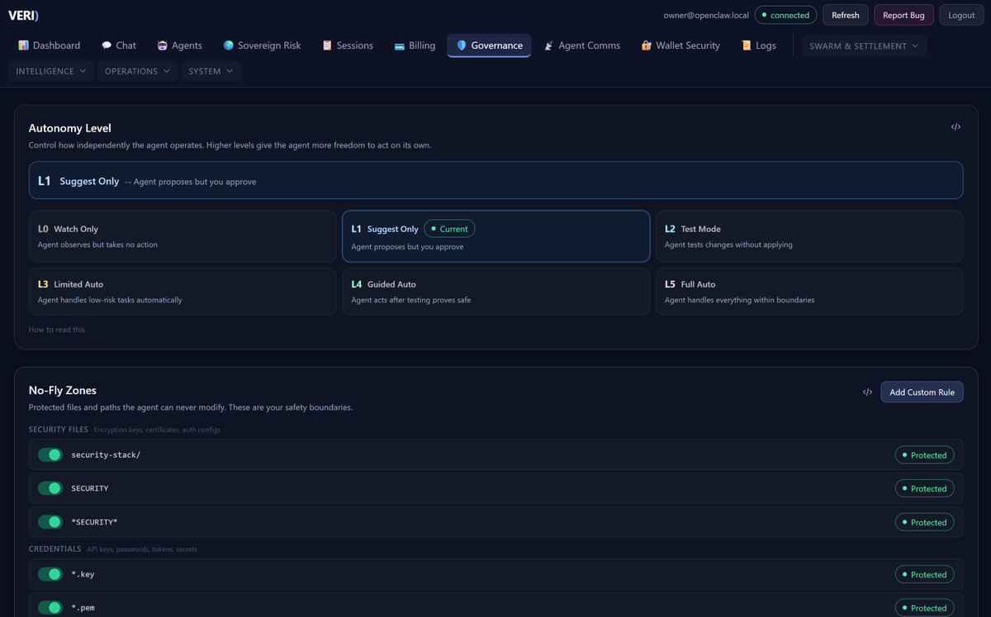Image resolution: width=991 pixels, height=617 pixels.
Task: Open code view for No-Fly Zones panel
Action: click(x=867, y=392)
